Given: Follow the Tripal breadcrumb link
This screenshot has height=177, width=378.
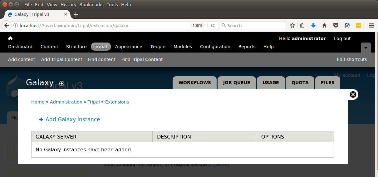Looking at the screenshot, I should point(94,102).
